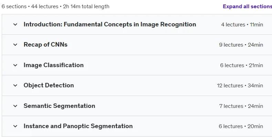Toggle the Image Classification chevron arrow

15,65
